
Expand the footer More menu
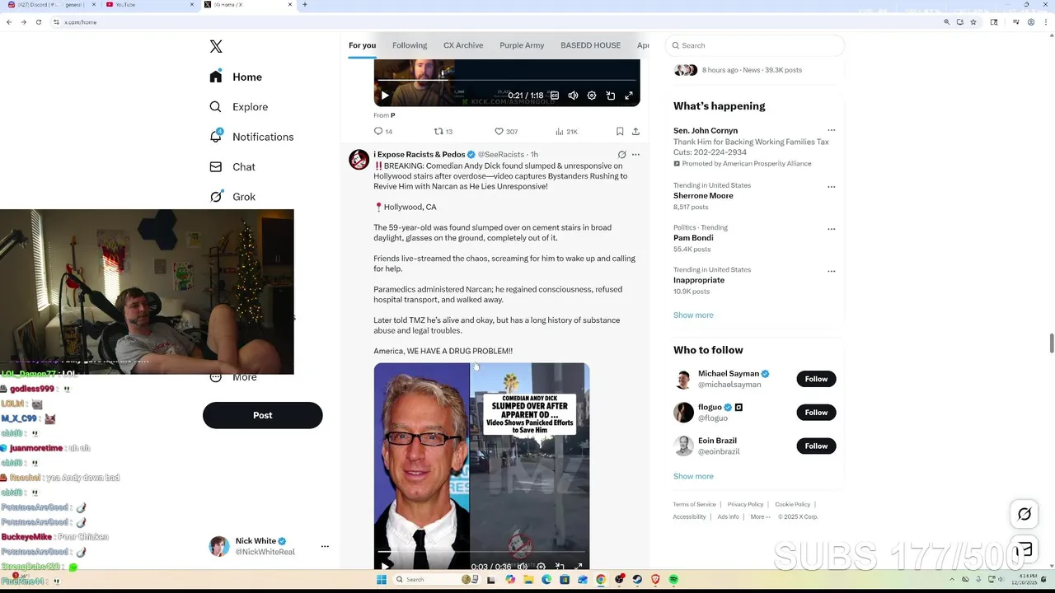click(x=760, y=516)
